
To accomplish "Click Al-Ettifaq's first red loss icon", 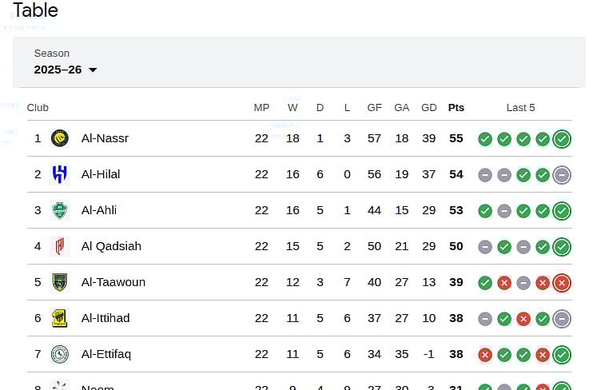I will click(485, 355).
